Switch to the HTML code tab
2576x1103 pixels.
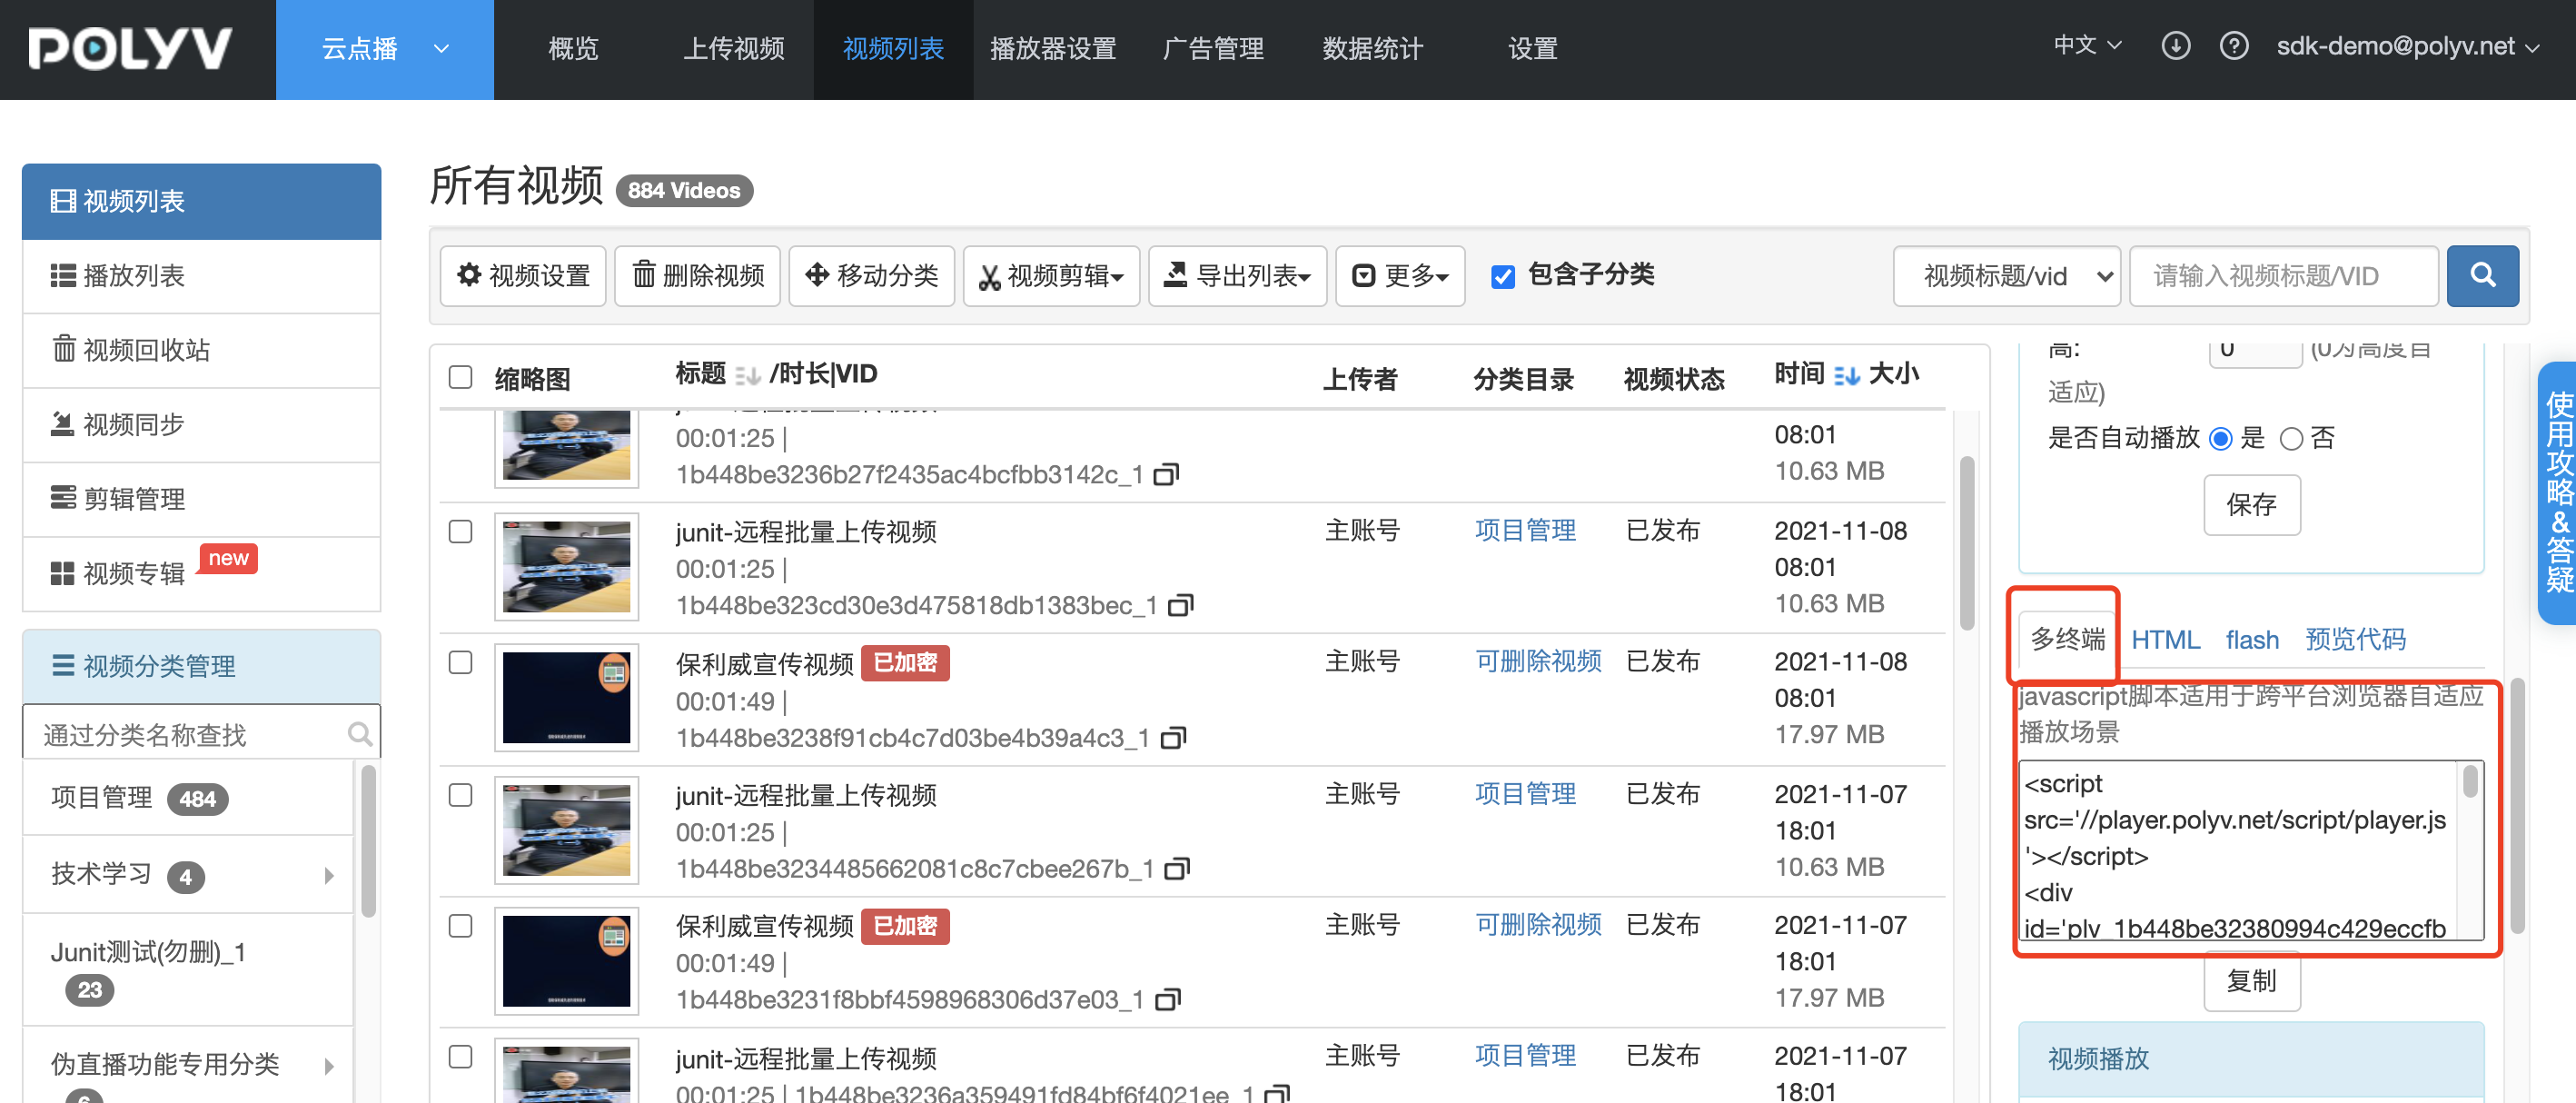2165,640
